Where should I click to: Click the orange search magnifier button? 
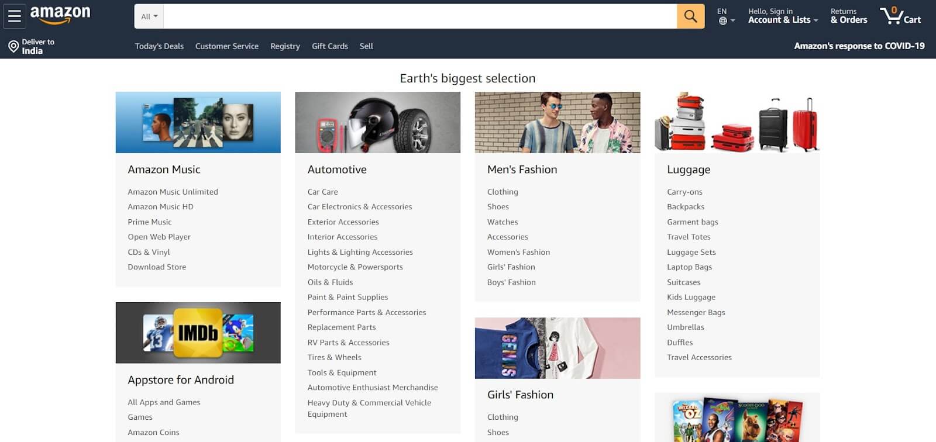click(x=690, y=16)
